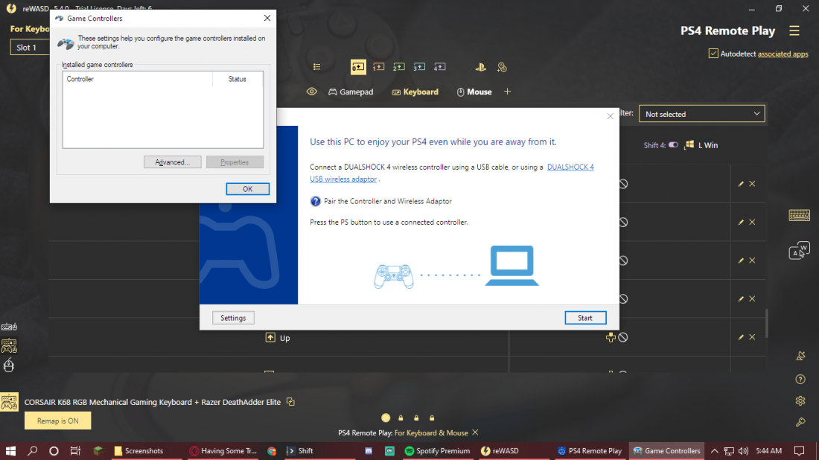This screenshot has height=460, width=819.
Task: Select the combined gamepad-keyboard group device icon
Action: coord(9,345)
